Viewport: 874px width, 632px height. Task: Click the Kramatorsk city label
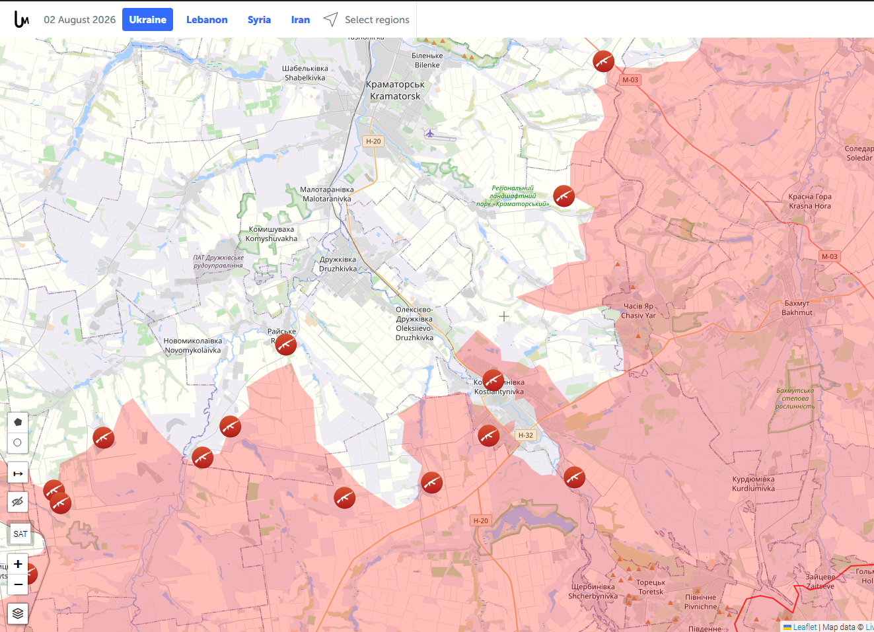395,90
